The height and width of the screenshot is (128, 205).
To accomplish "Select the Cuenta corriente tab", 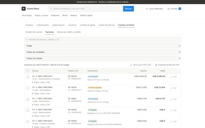I will [126, 25].
